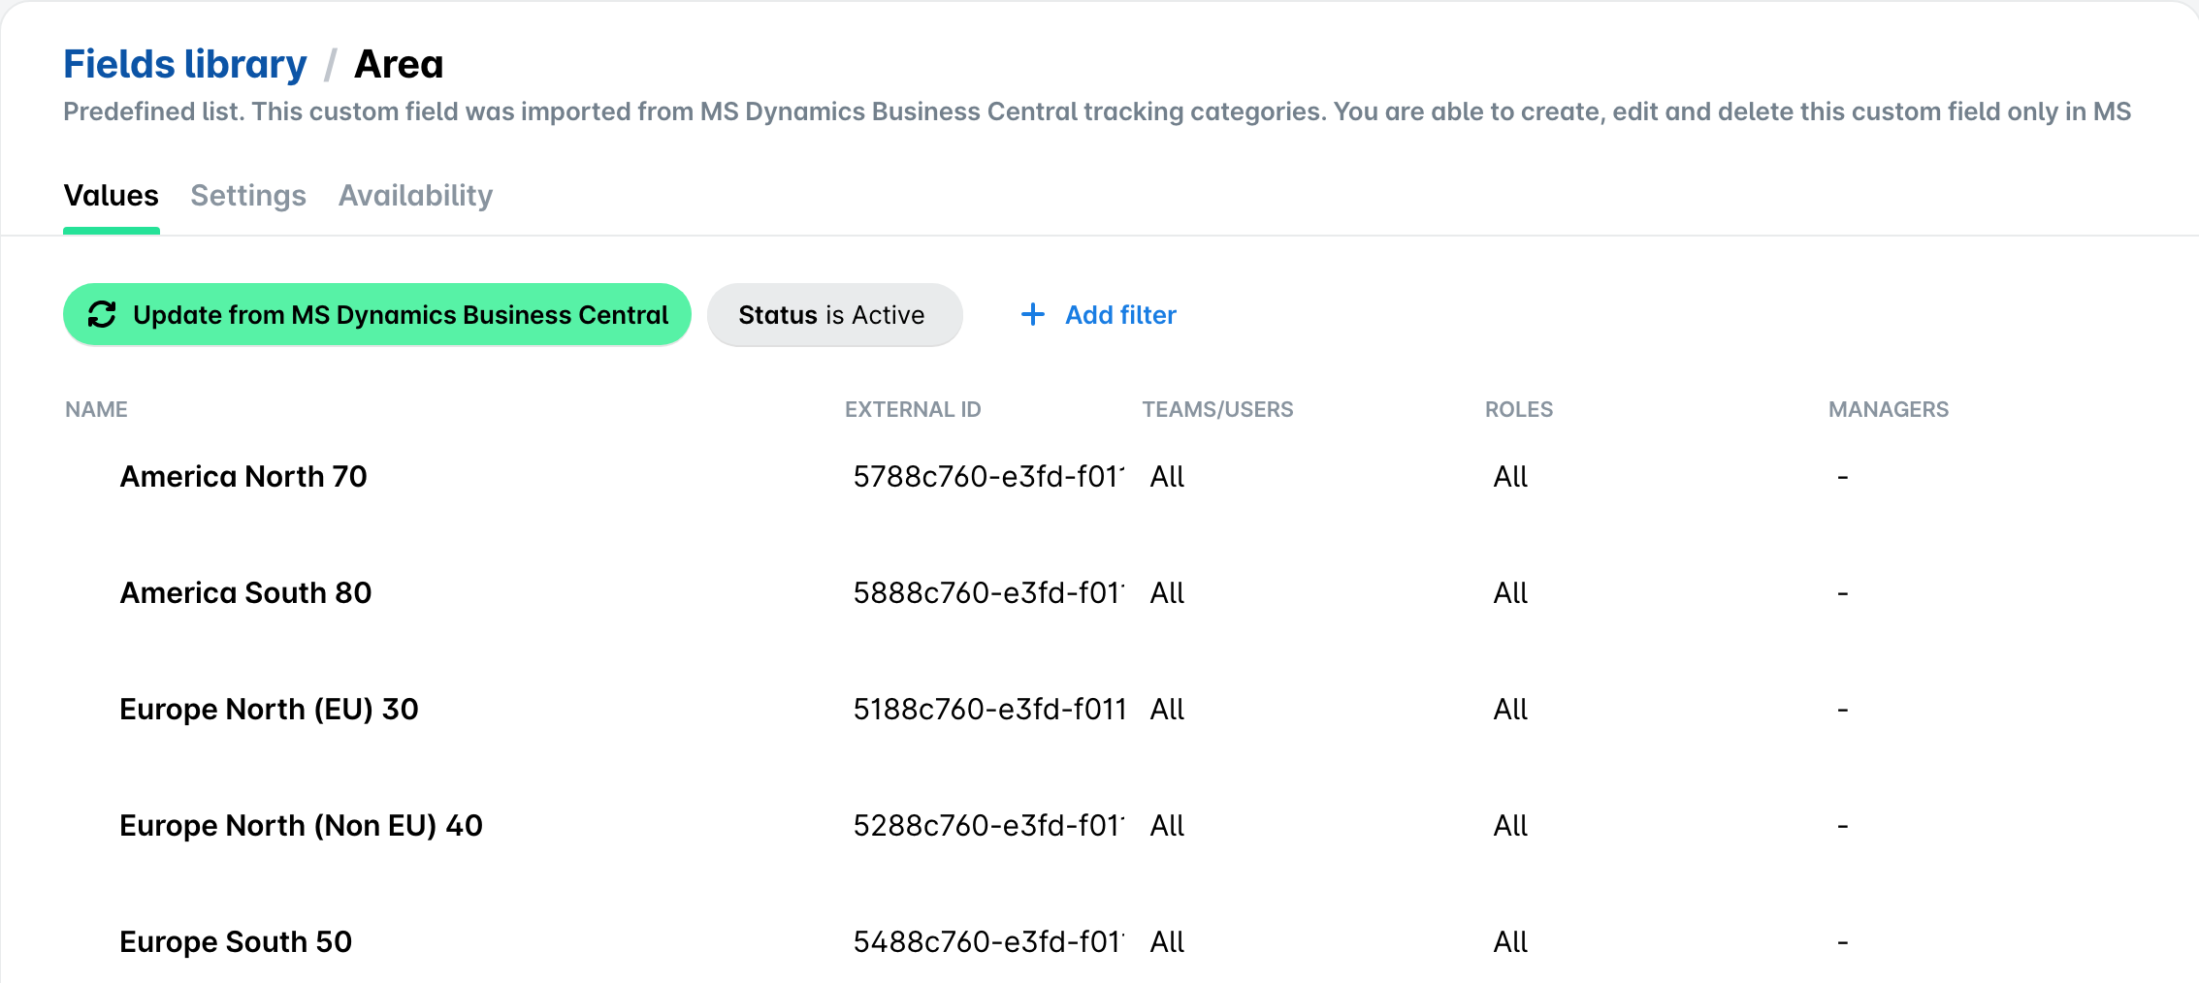Click the ROLES column header
This screenshot has width=2199, height=983.
1519,409
